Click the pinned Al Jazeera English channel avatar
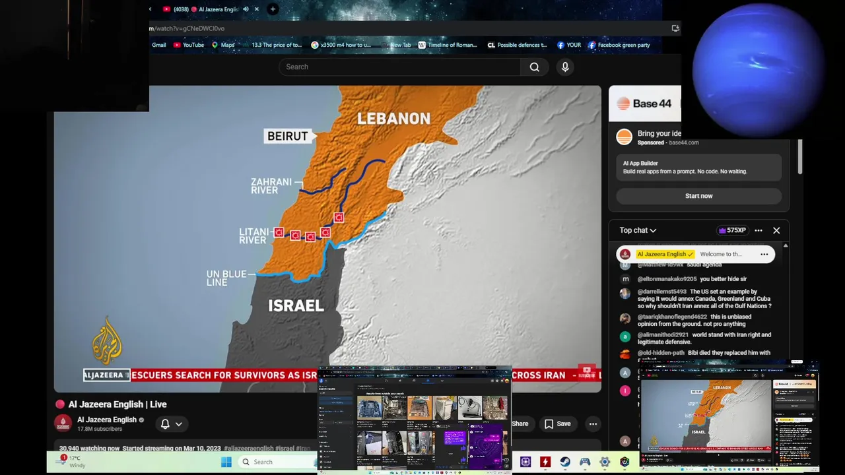845x475 pixels. (x=625, y=254)
